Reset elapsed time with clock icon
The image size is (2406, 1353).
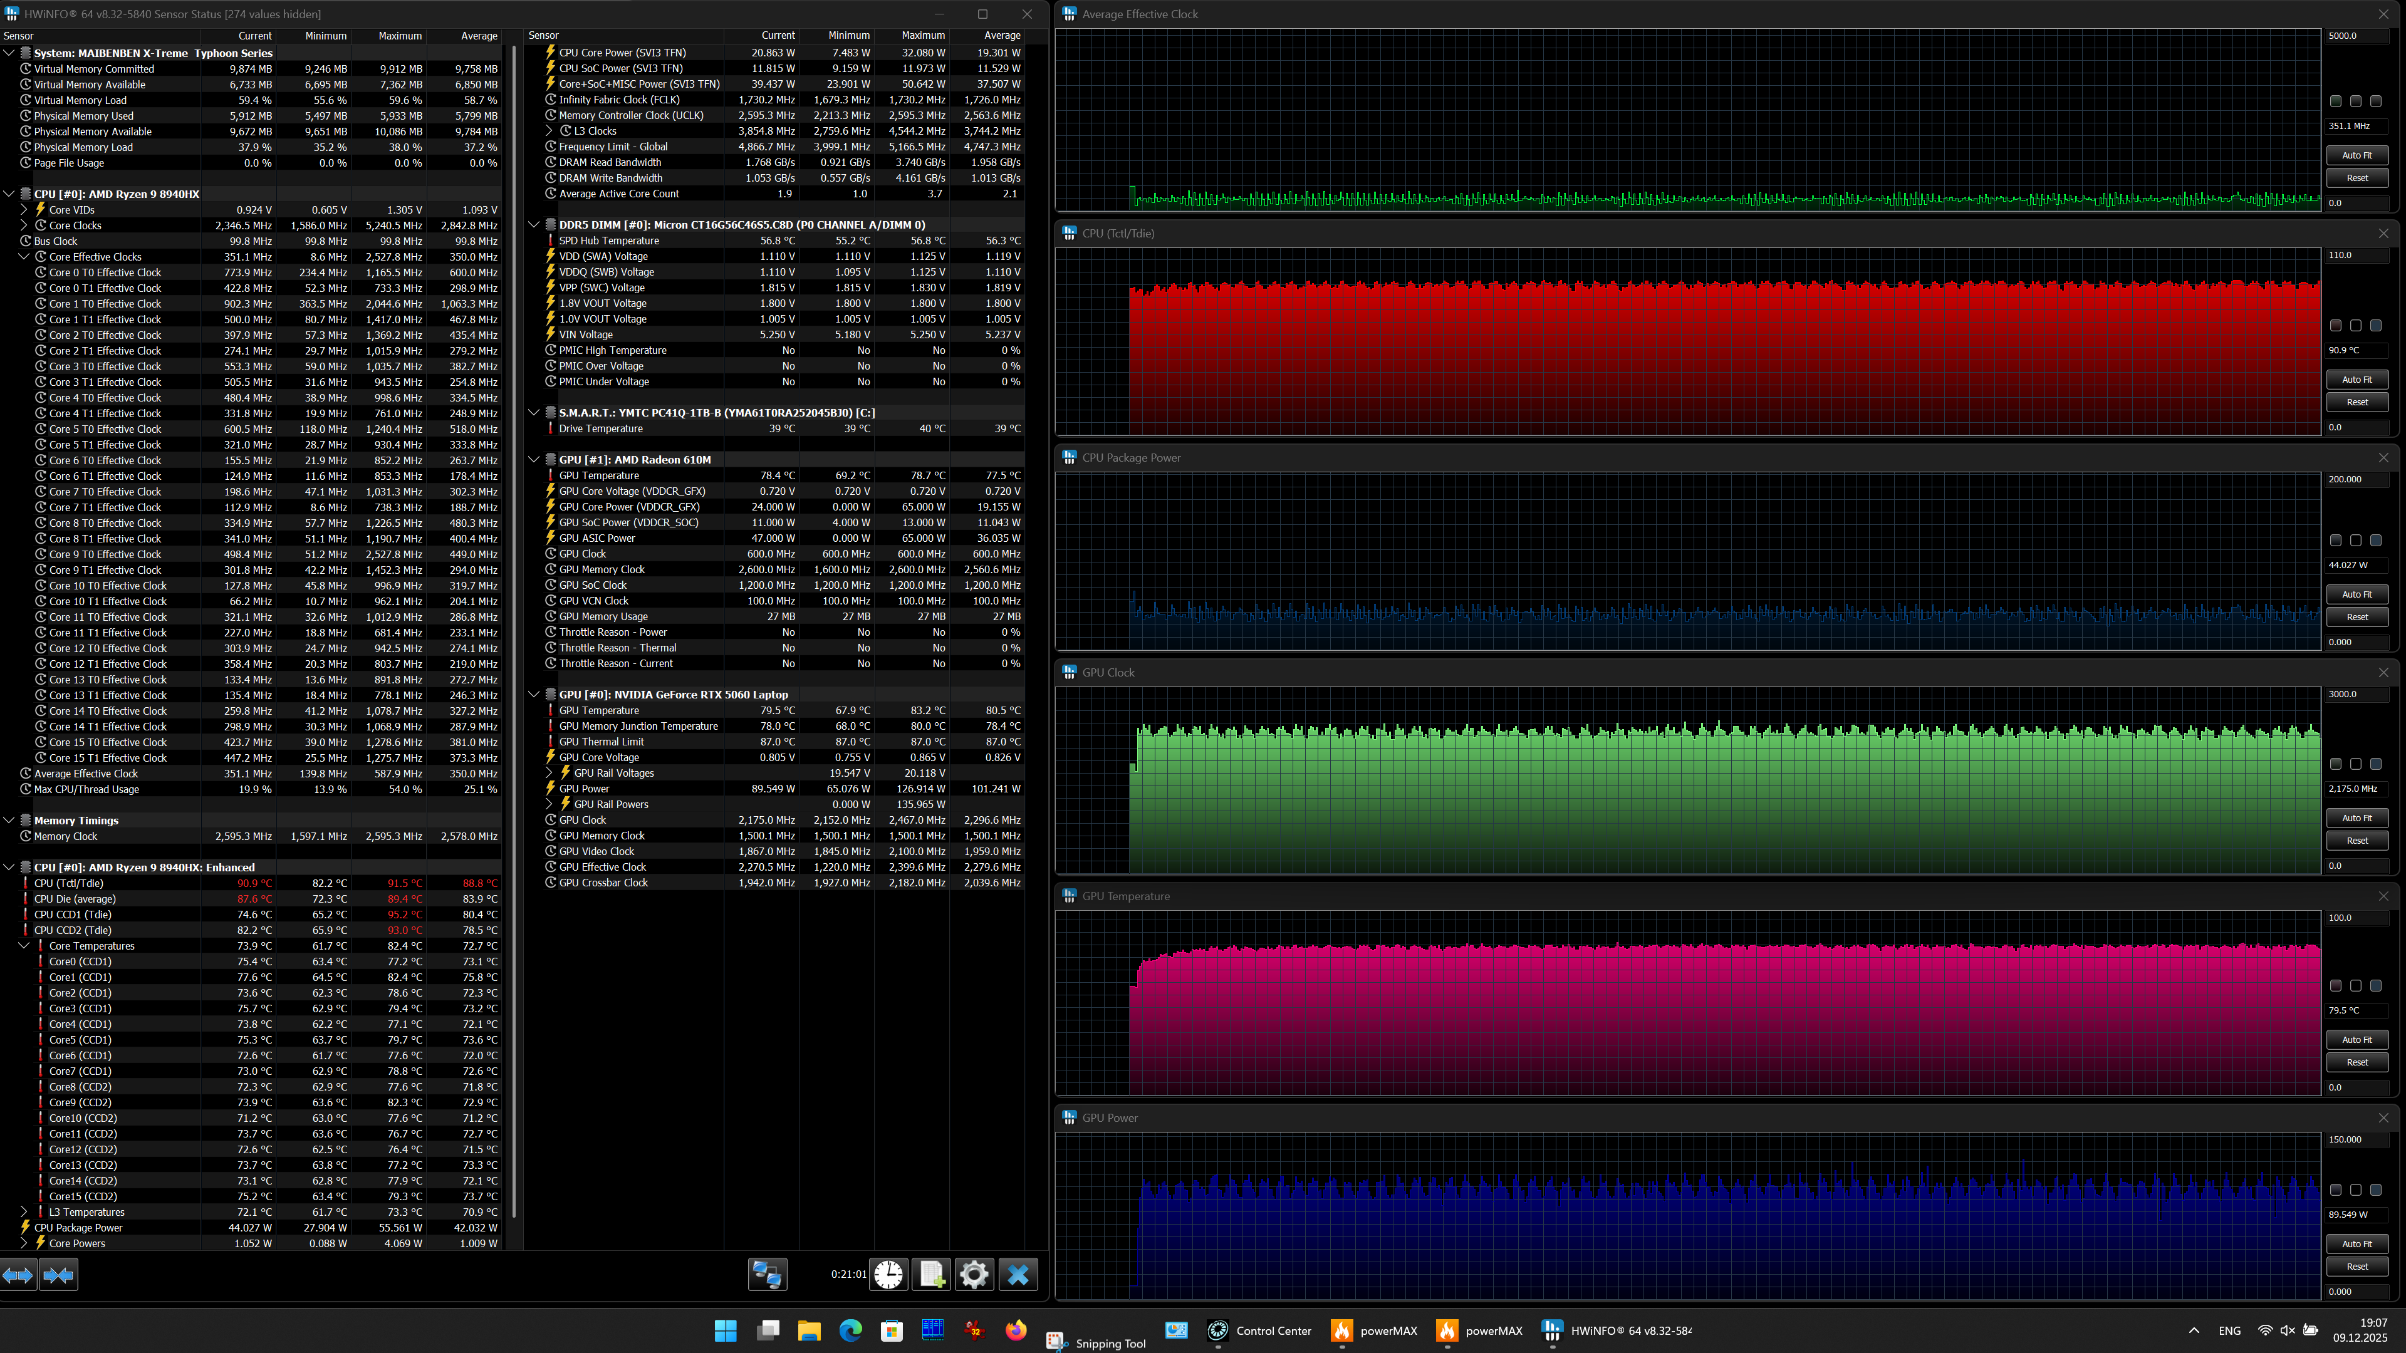tap(888, 1275)
